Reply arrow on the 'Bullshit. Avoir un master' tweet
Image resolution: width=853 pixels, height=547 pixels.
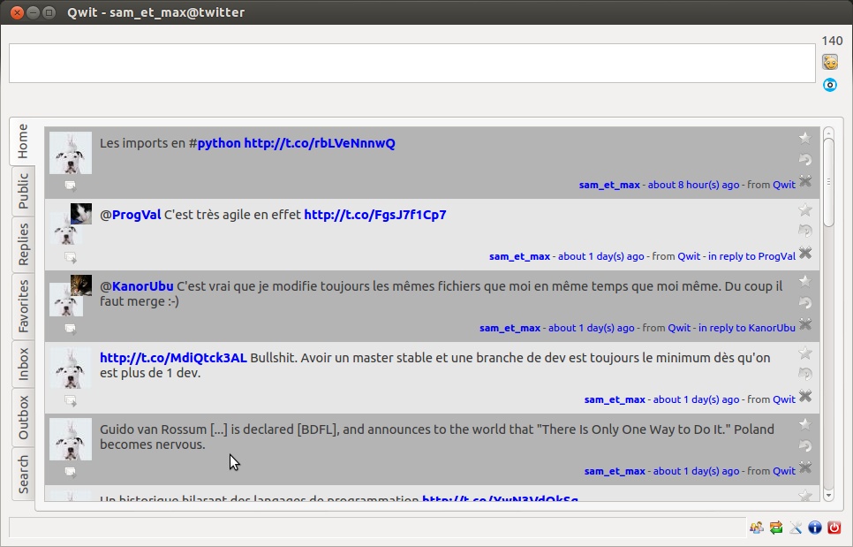[805, 374]
